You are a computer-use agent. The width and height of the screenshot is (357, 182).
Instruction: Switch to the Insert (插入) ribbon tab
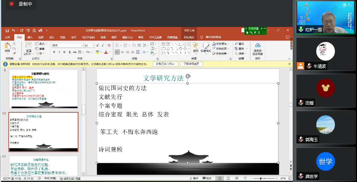coord(30,37)
